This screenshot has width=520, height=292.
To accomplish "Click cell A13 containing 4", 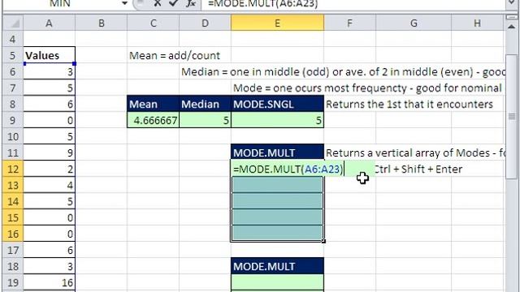I will (x=49, y=185).
